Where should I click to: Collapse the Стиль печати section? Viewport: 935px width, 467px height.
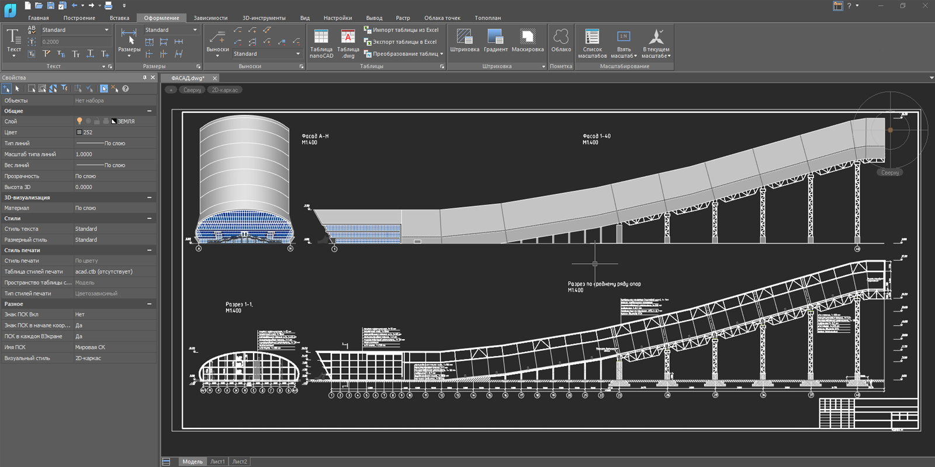click(x=149, y=250)
